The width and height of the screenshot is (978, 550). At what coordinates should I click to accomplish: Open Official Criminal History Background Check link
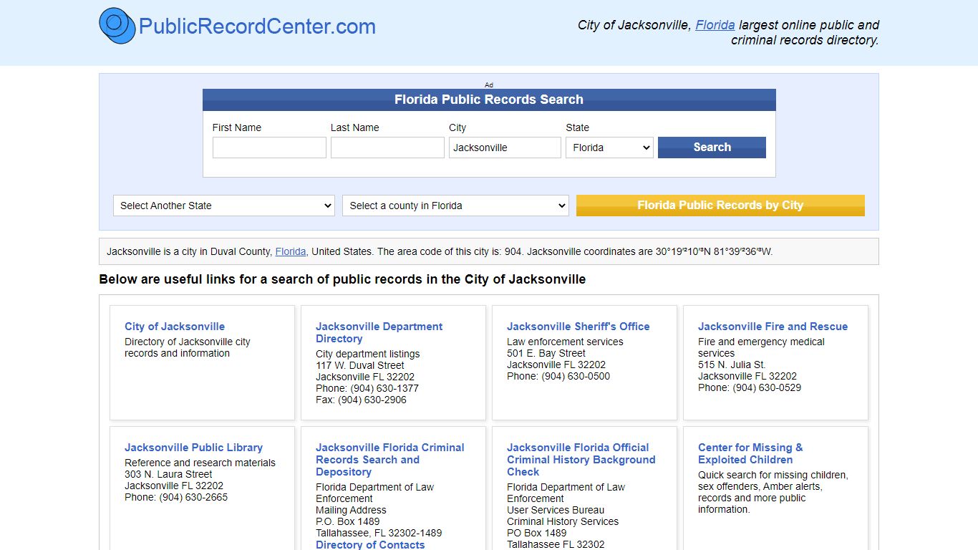coord(581,460)
